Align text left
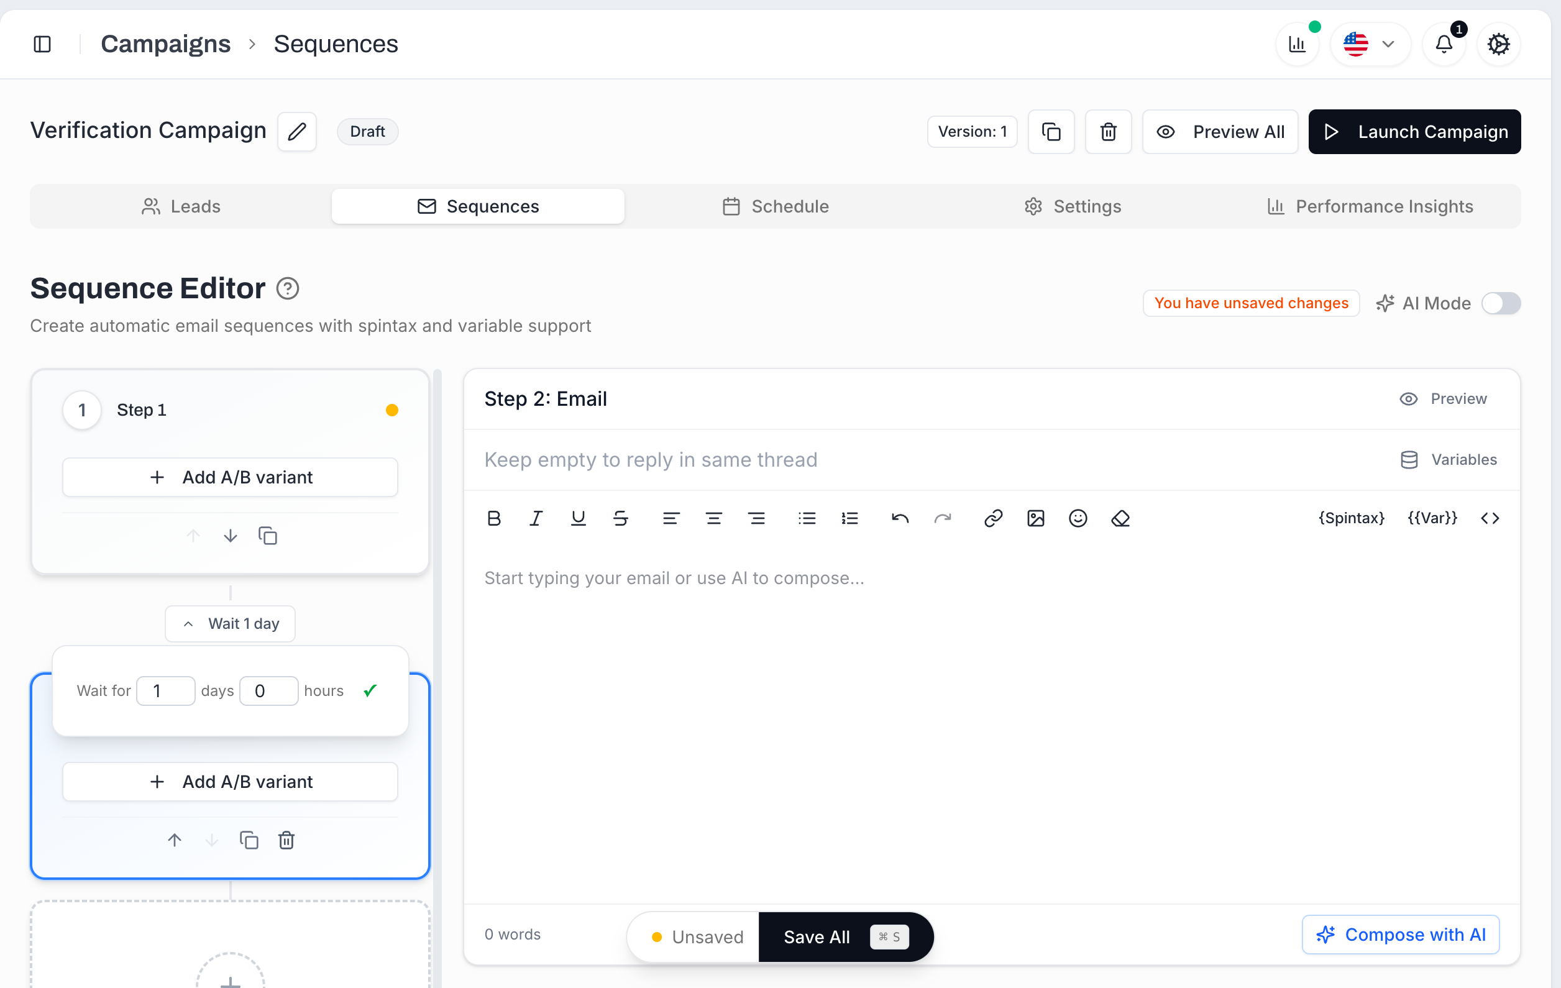Image resolution: width=1561 pixels, height=988 pixels. (x=671, y=519)
